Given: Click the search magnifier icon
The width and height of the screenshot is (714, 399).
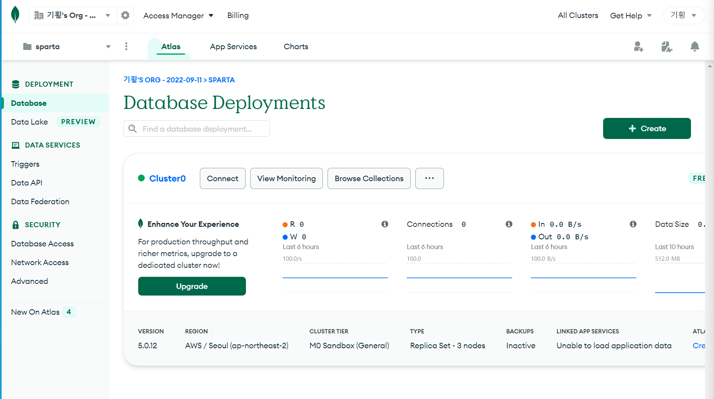Looking at the screenshot, I should (x=133, y=128).
